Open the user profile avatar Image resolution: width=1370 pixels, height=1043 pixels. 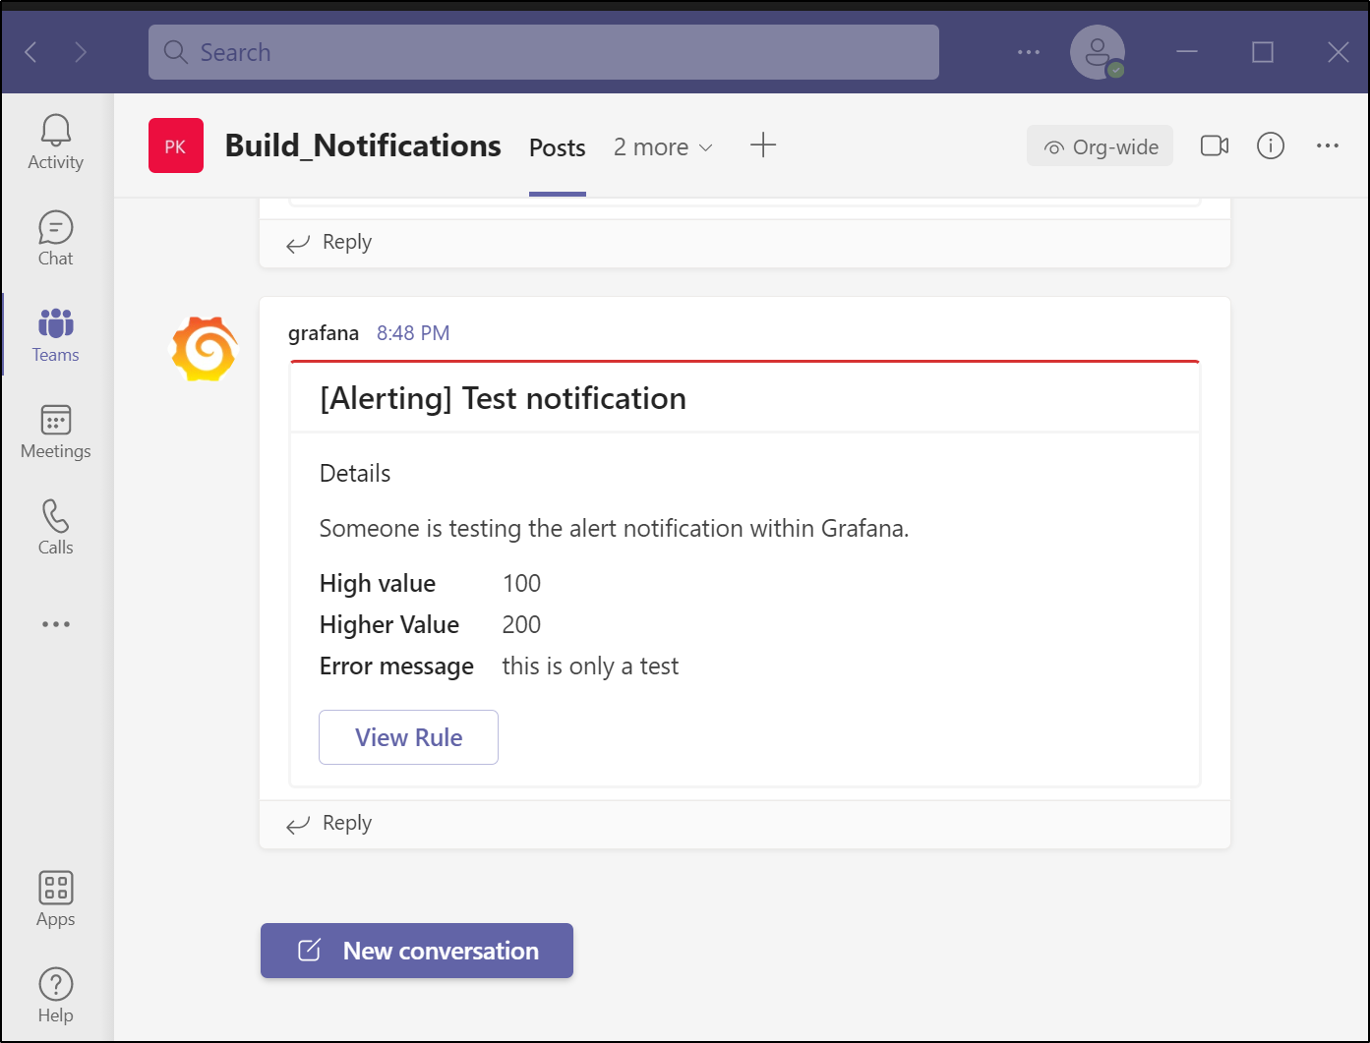(1098, 52)
